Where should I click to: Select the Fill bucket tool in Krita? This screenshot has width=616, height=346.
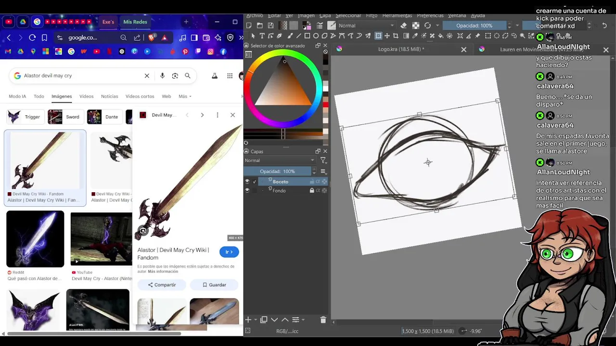pos(440,36)
